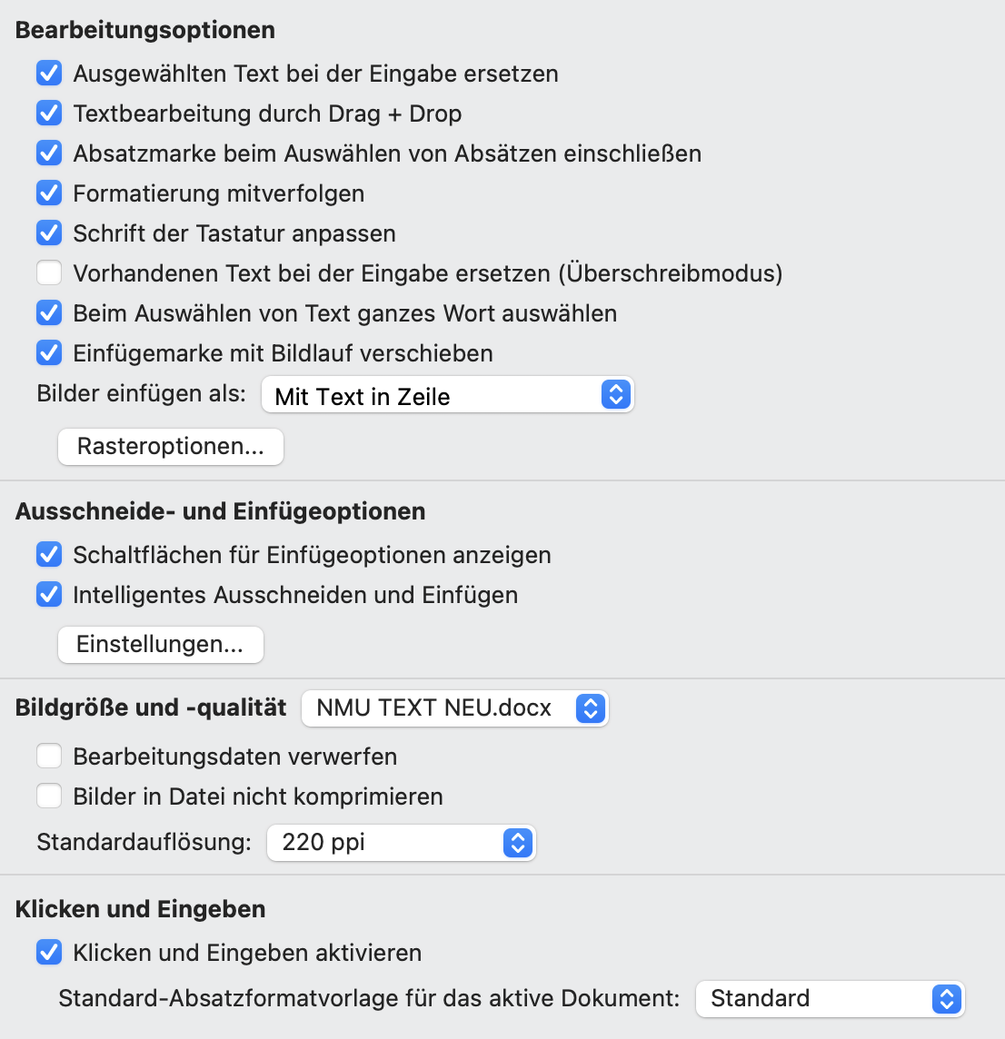The height and width of the screenshot is (1039, 1005).
Task: Toggle 'Intelligentes Ausschneiden und Einfügen'
Action: 49,595
